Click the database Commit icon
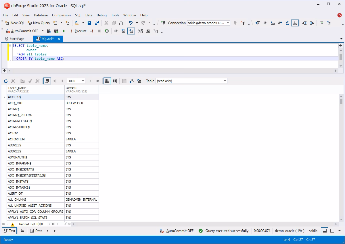This screenshot has width=345, height=244. point(56,31)
